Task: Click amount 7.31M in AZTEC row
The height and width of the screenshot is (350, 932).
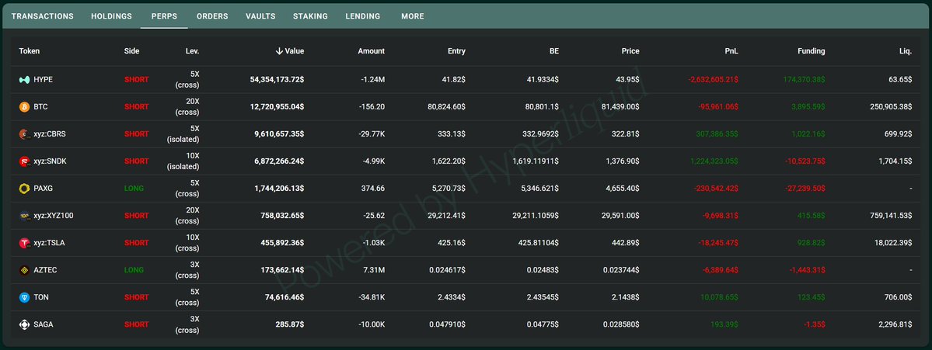Action: [372, 270]
